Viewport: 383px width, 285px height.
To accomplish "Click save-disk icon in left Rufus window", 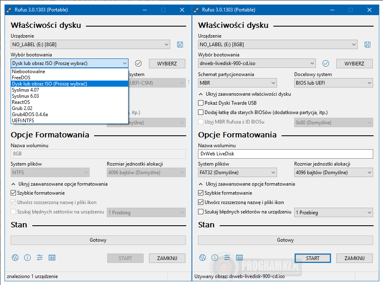I will coord(180,45).
